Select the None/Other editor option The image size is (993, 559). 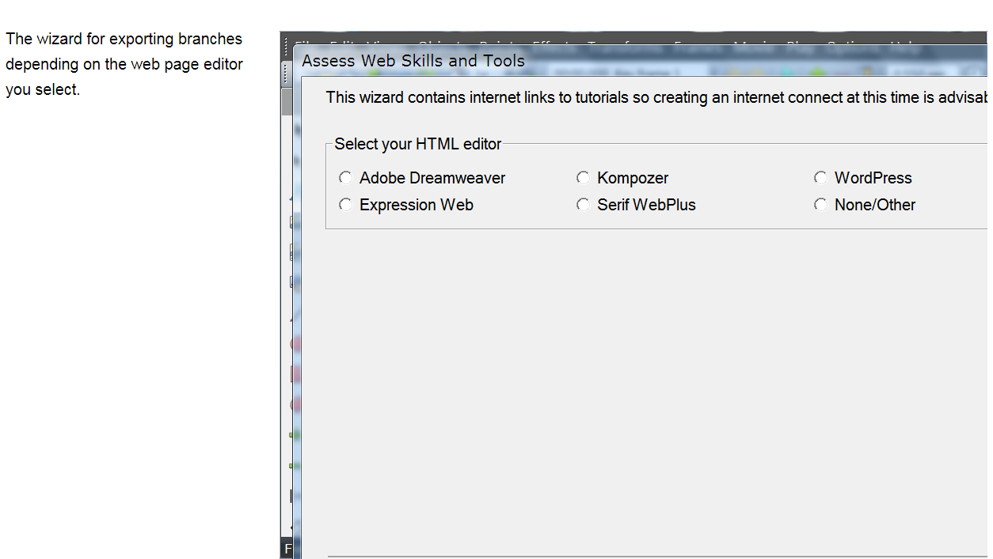[x=820, y=205]
